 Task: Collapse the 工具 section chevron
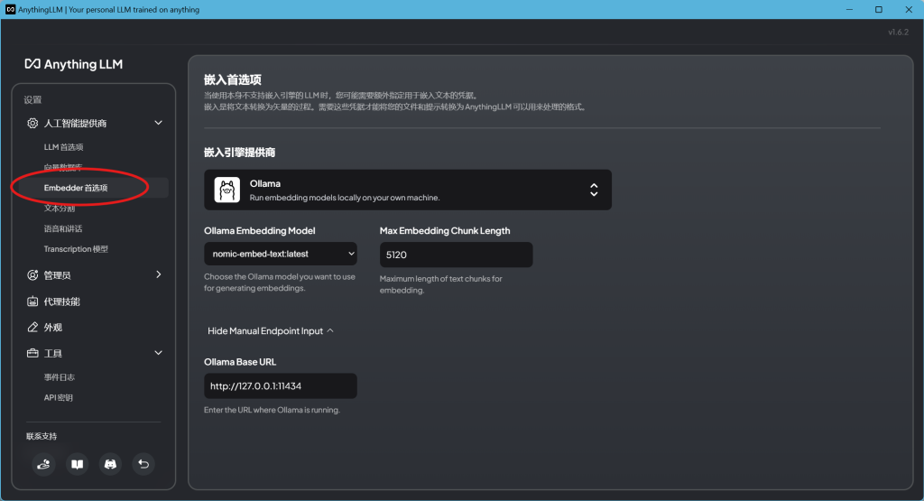click(x=159, y=352)
